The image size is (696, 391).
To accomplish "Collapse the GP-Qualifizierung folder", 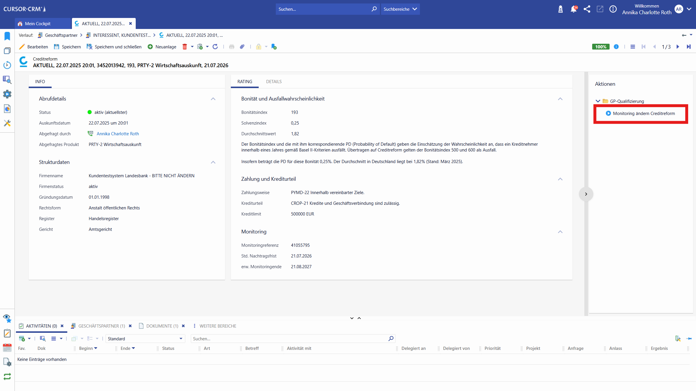I will (598, 101).
